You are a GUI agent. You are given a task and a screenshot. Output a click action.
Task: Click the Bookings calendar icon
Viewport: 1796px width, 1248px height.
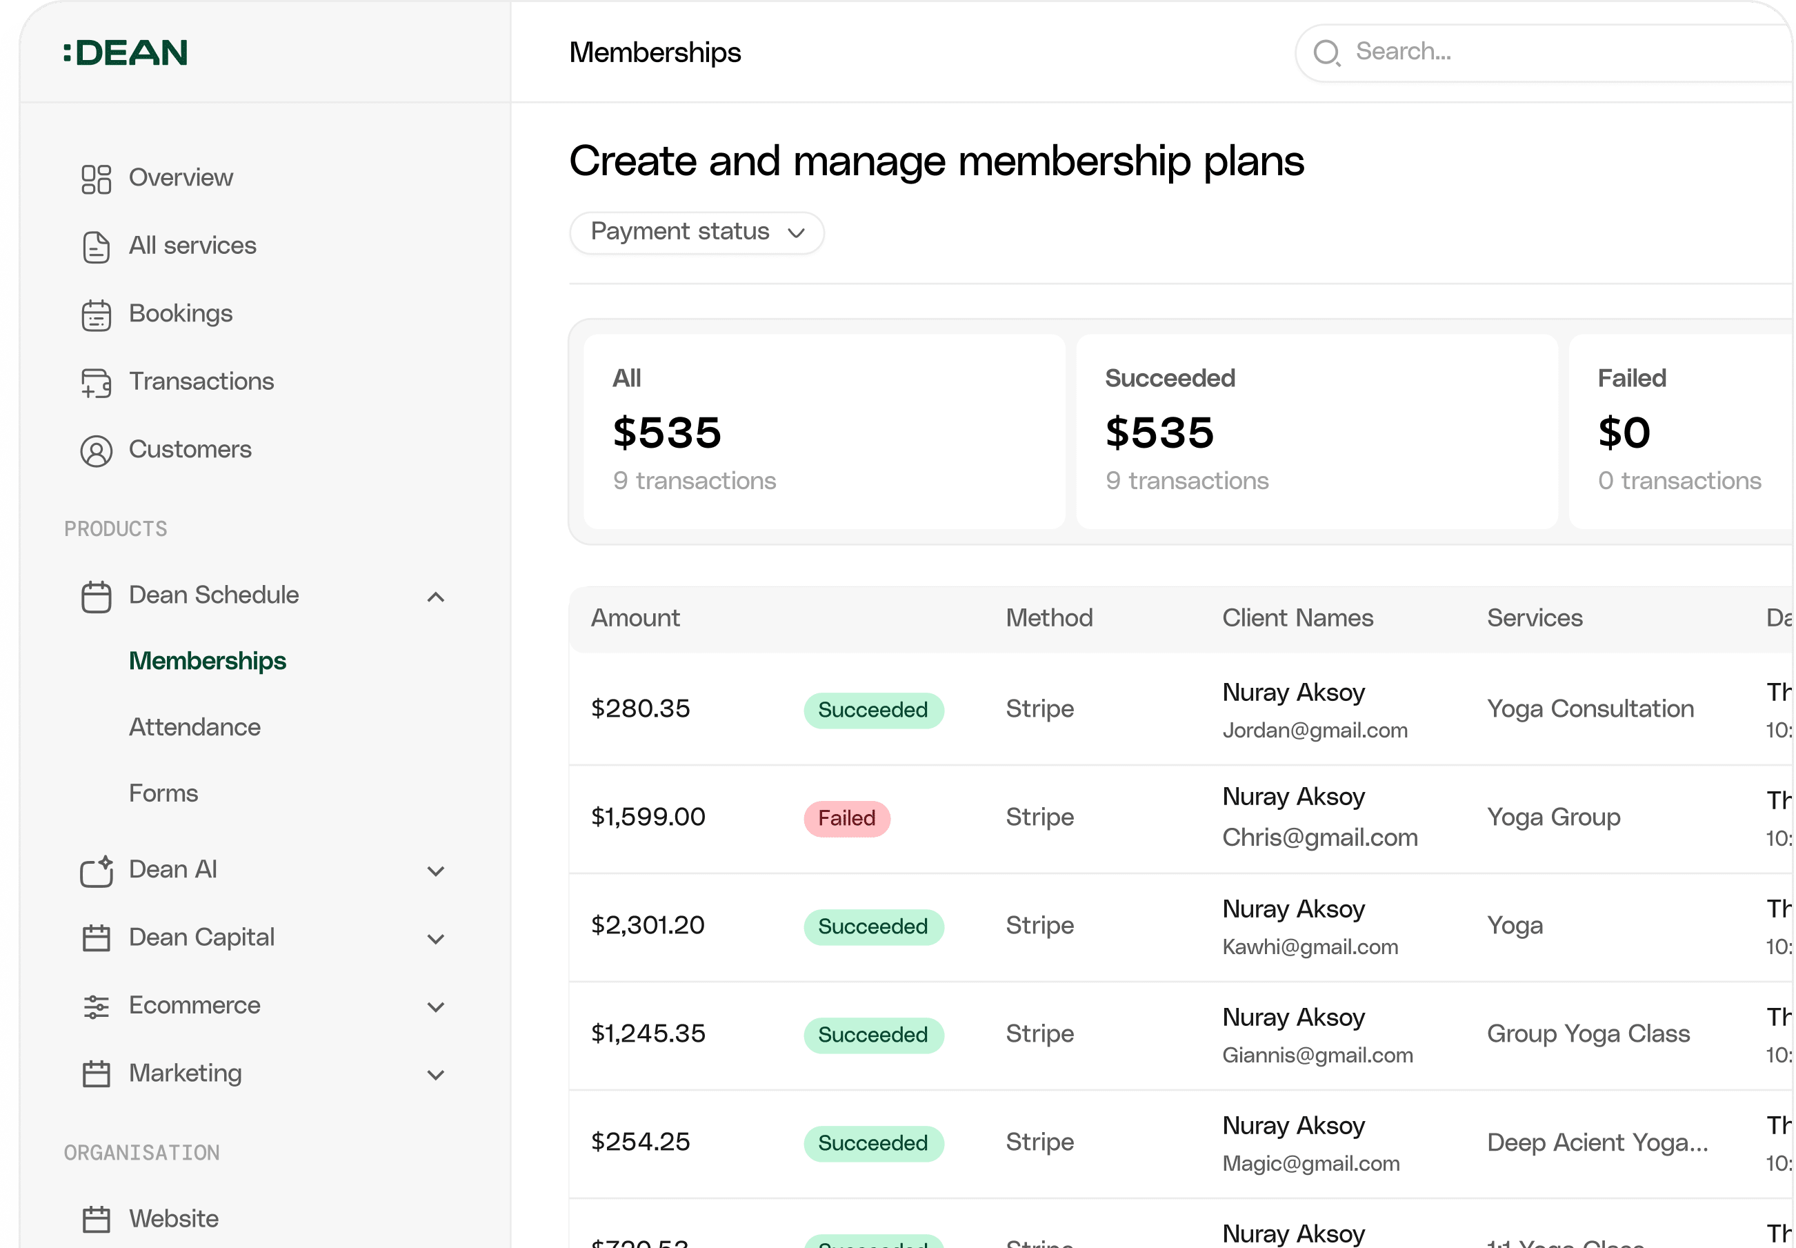(96, 315)
